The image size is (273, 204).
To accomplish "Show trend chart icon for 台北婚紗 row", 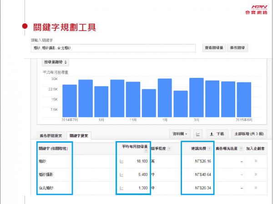I will 121,188.
